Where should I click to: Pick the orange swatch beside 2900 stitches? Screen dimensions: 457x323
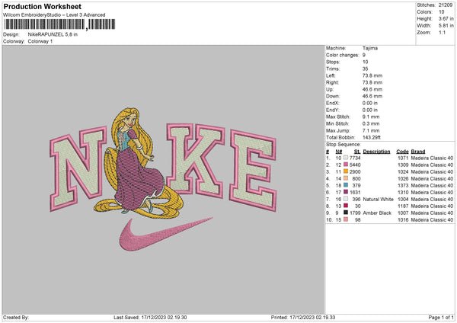346,171
